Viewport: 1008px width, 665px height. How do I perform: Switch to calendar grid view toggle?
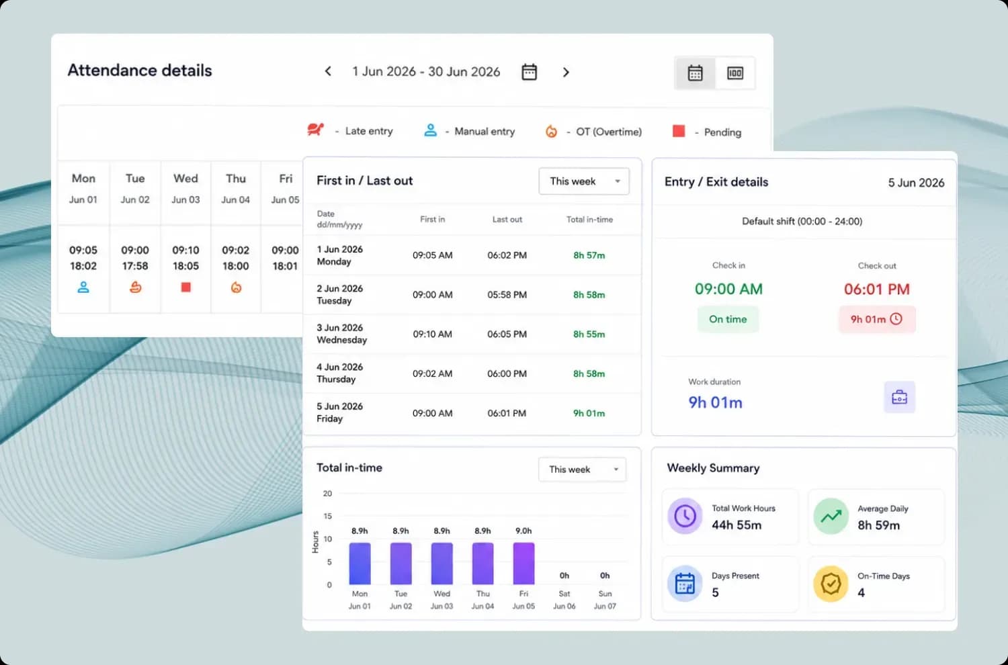pyautogui.click(x=696, y=73)
